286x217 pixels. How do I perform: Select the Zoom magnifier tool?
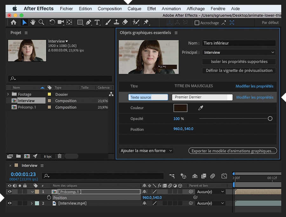(41, 22)
